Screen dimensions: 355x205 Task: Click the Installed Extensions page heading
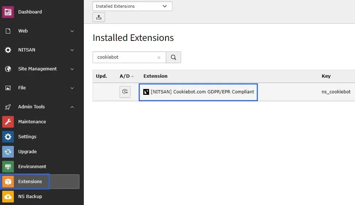[x=133, y=38]
